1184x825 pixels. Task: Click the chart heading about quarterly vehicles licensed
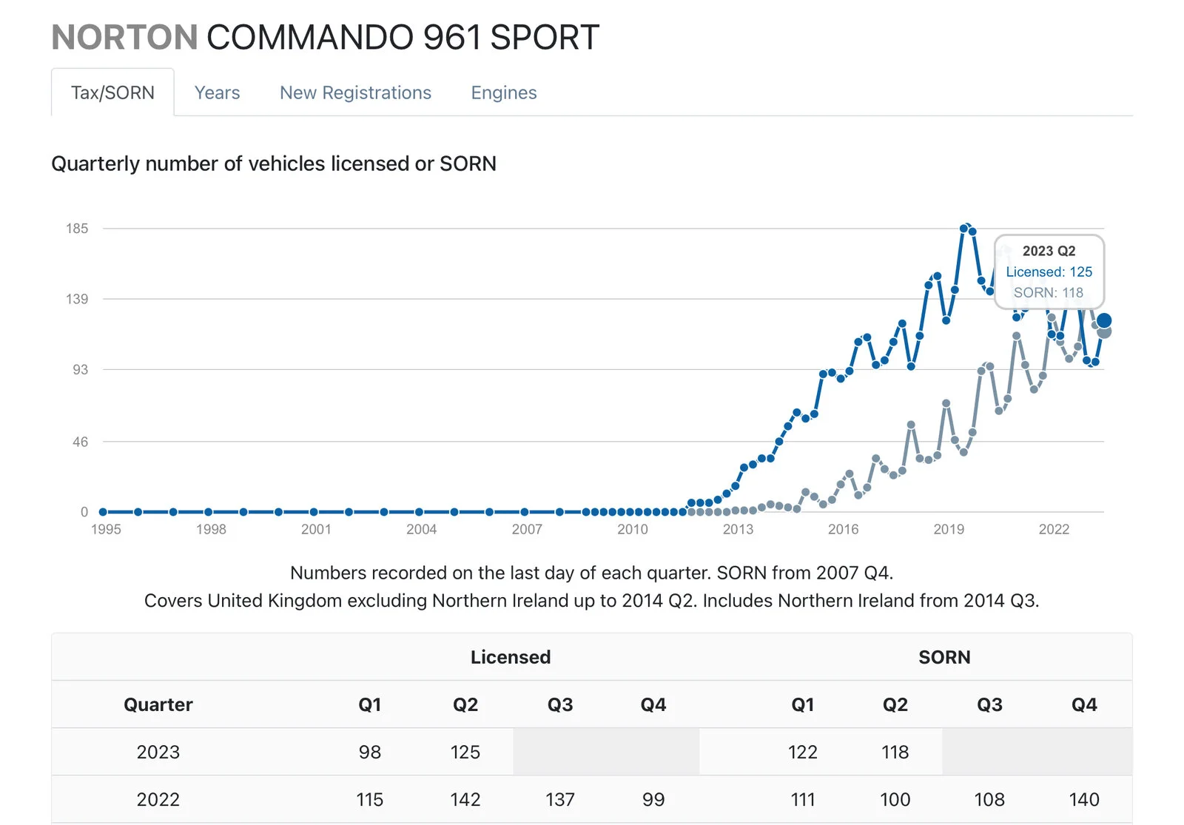274,164
